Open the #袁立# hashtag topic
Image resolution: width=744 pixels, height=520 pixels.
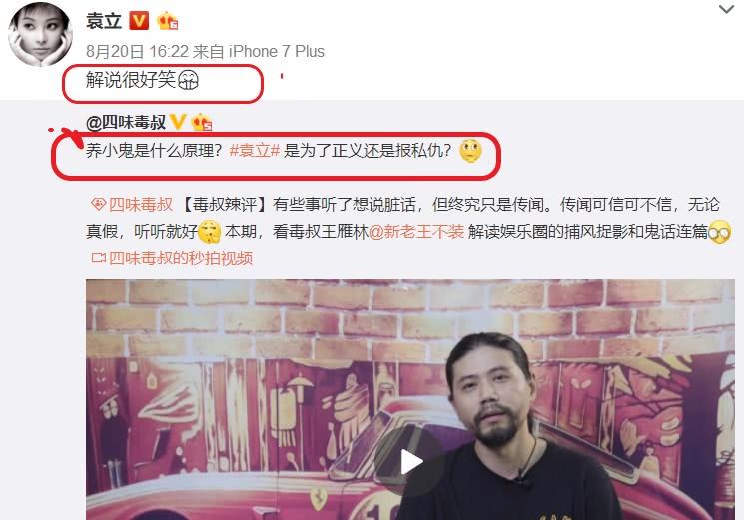pos(255,151)
